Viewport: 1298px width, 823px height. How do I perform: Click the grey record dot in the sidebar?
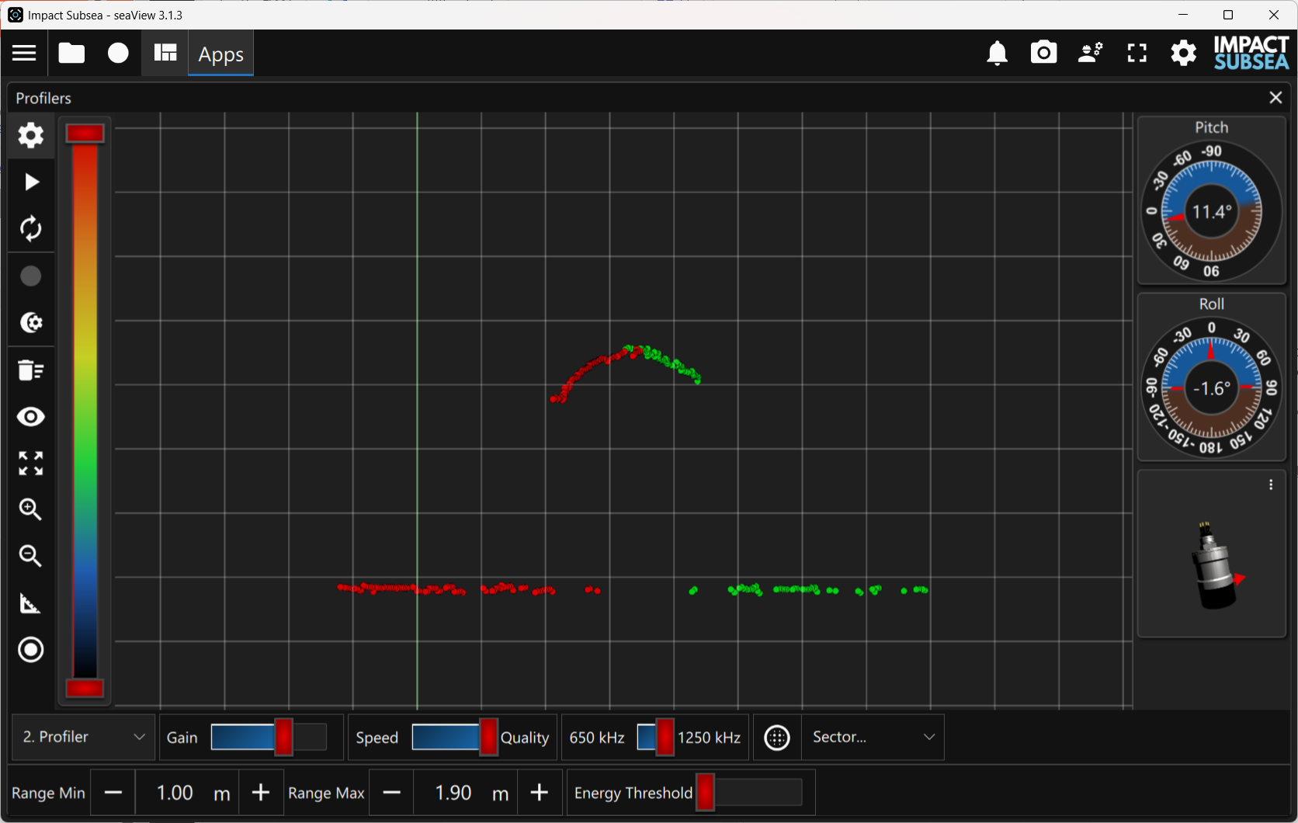[x=31, y=276]
